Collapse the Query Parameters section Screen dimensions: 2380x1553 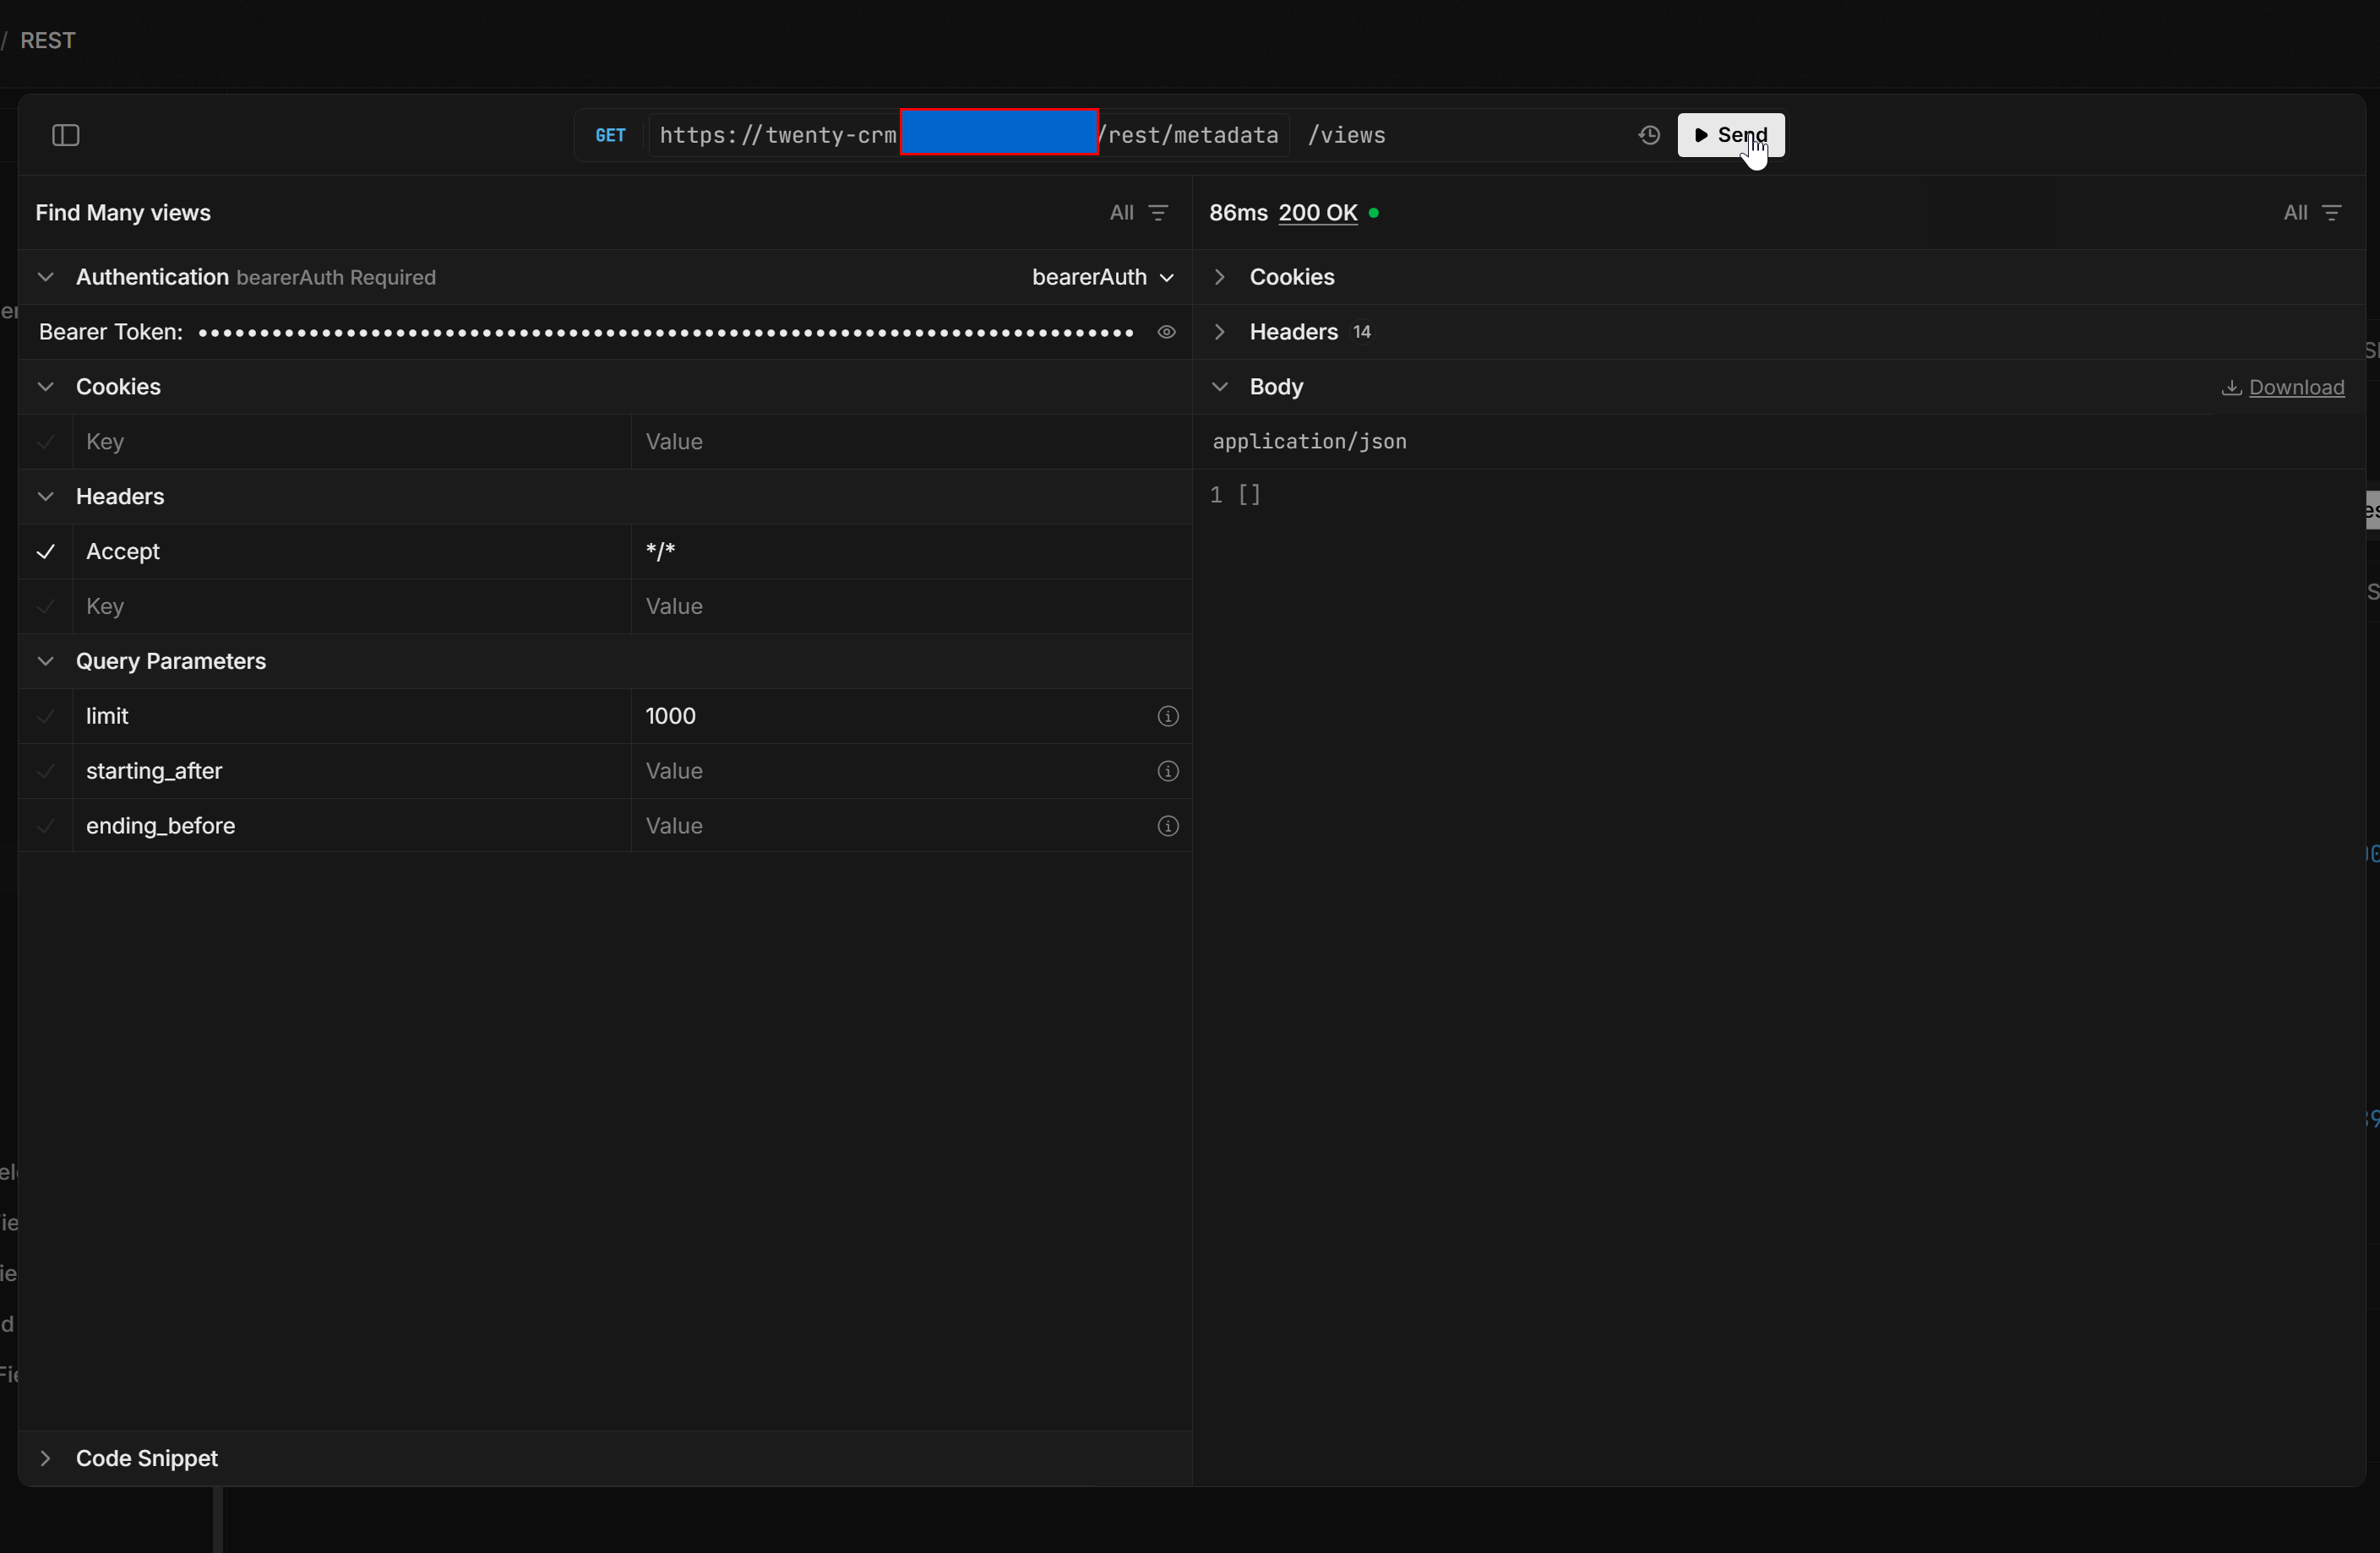tap(170, 661)
